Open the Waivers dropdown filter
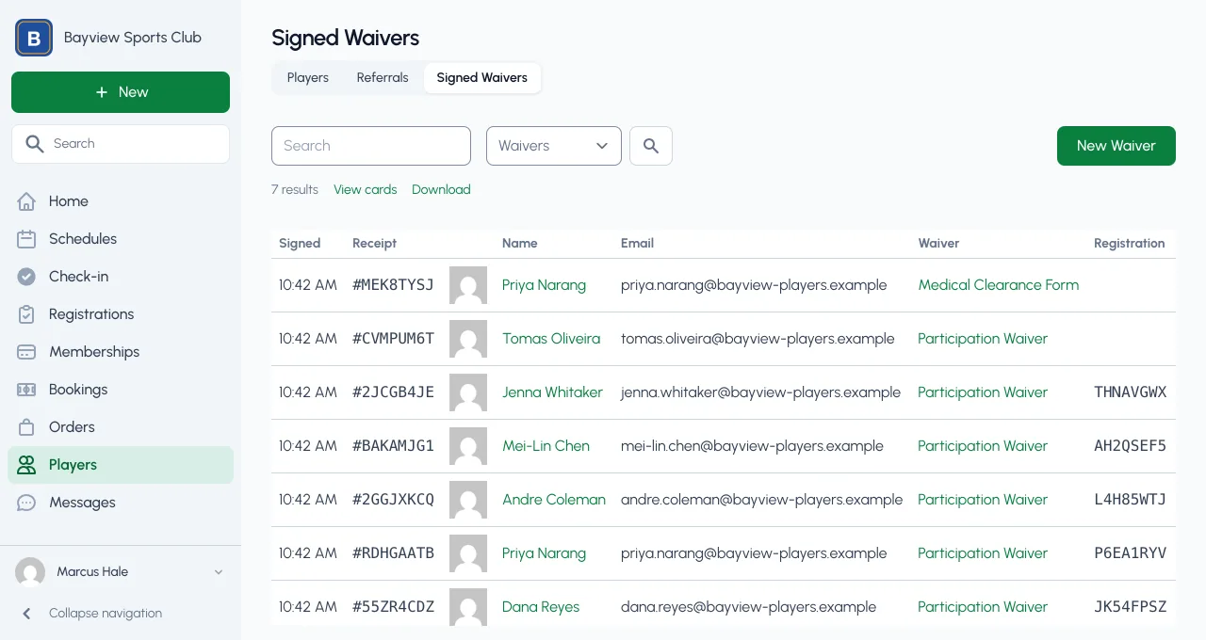 (554, 146)
